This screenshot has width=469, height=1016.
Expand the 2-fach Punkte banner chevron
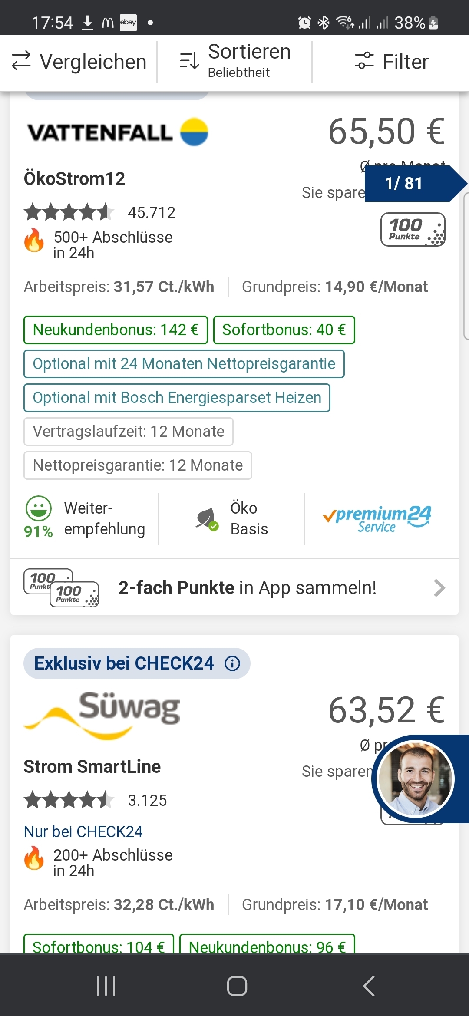(x=439, y=588)
